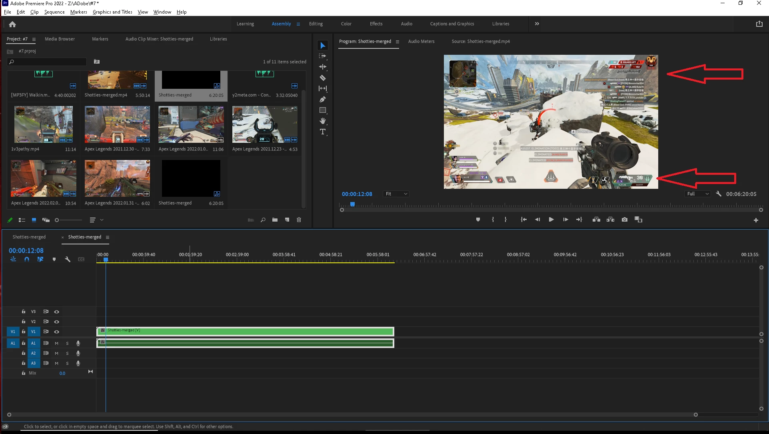This screenshot has height=434, width=769.
Task: Open the Full playback resolution dropdown
Action: 697,194
